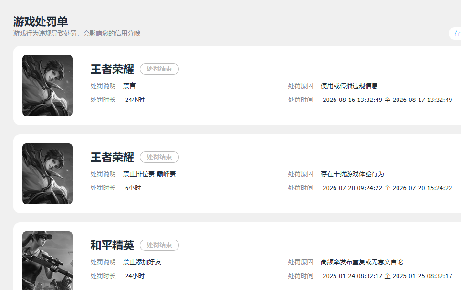This screenshot has width=461, height=290.
Task: Select duration 24小时 on the 和平精英 card
Action: pos(135,276)
